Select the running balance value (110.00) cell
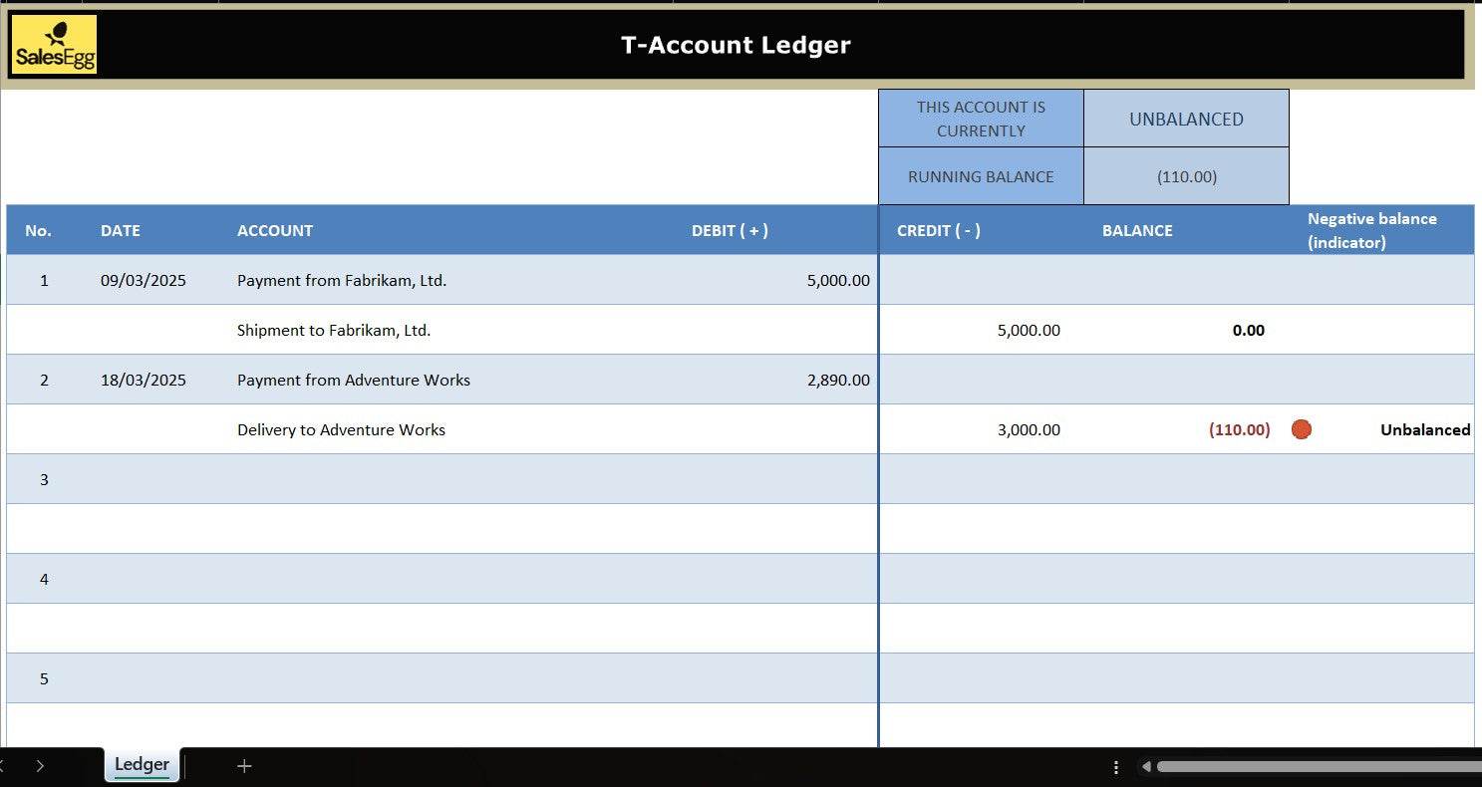The width and height of the screenshot is (1482, 787). [x=1186, y=176]
